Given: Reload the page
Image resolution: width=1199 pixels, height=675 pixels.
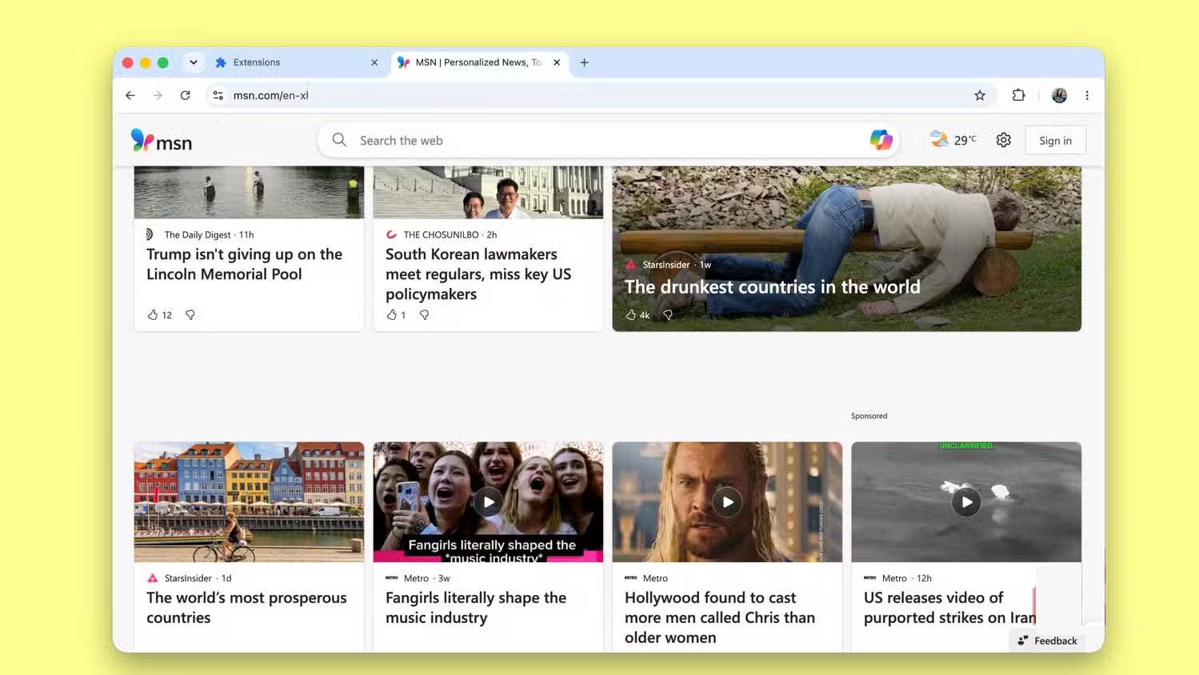Looking at the screenshot, I should [185, 95].
